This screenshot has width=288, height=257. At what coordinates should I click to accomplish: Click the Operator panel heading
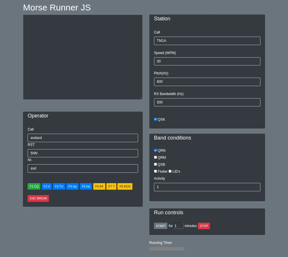38,116
